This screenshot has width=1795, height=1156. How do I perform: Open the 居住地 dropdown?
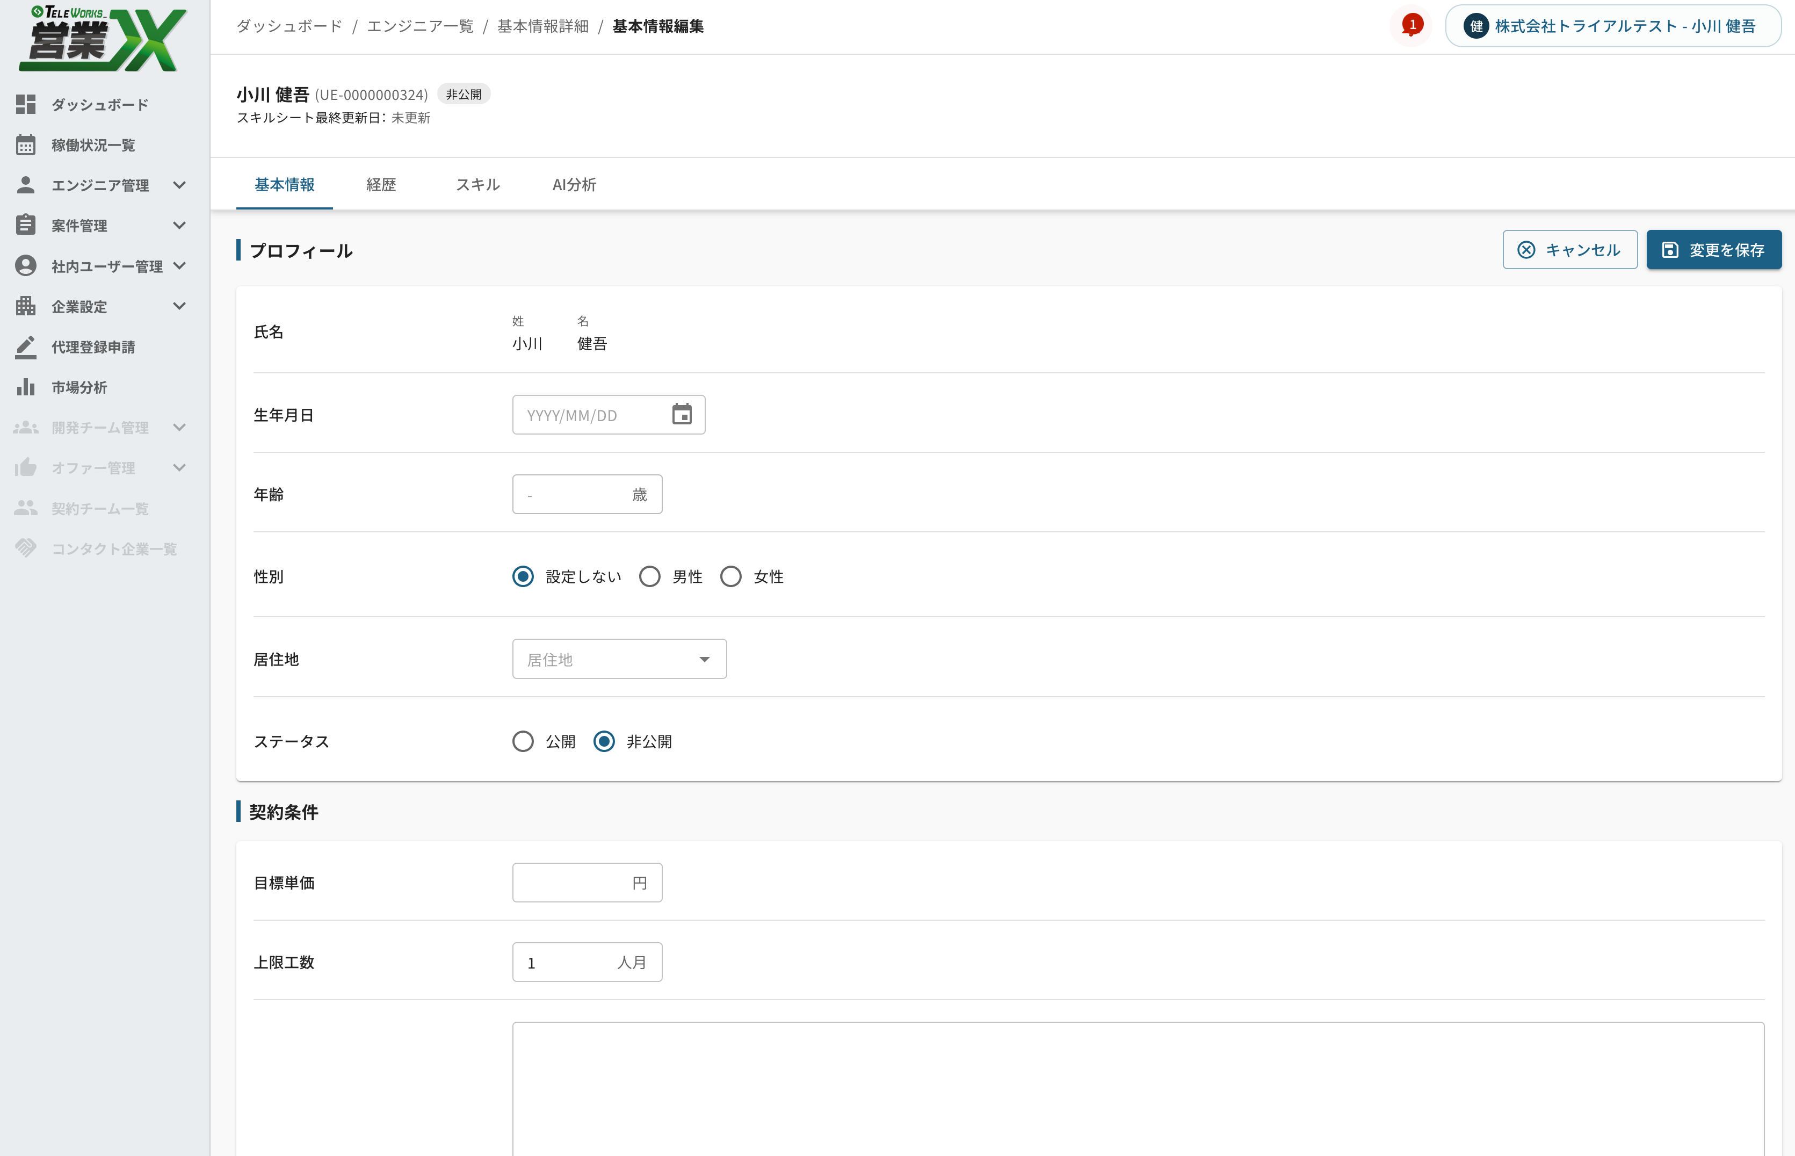[619, 659]
